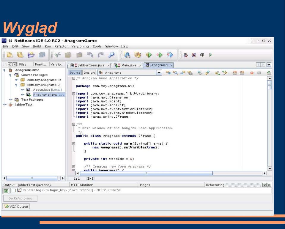This screenshot has width=285, height=229.
Task: Click the Do Refactoring button
Action: [20, 198]
